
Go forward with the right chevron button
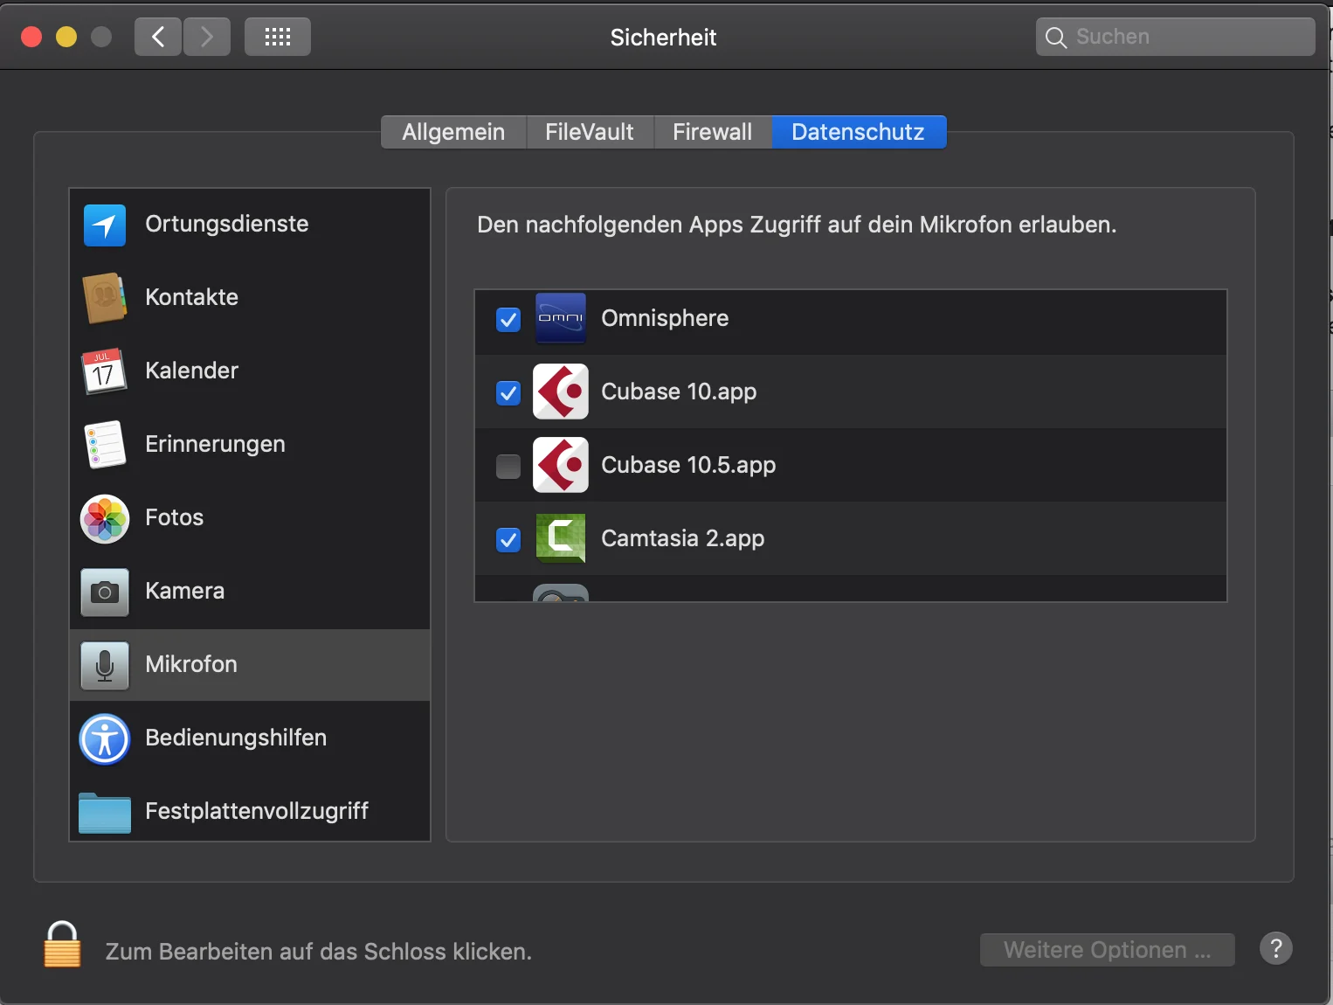point(207,37)
